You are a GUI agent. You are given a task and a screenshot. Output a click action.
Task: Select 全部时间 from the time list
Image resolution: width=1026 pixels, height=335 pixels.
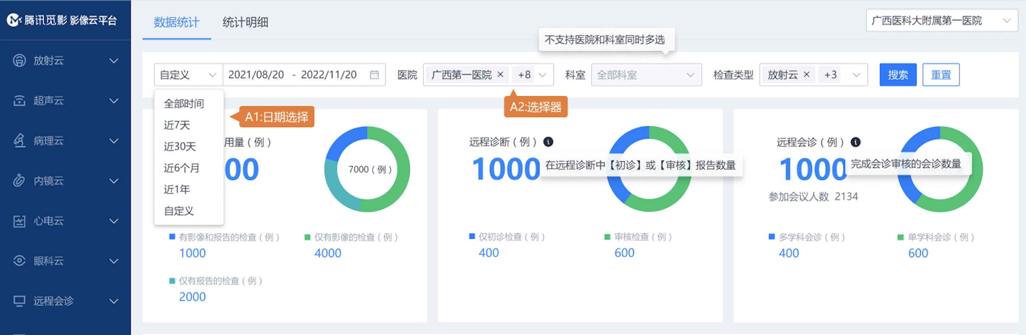coord(184,103)
